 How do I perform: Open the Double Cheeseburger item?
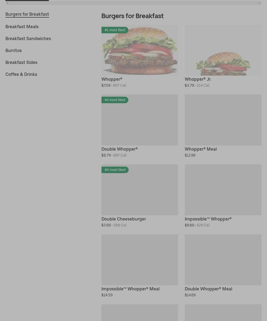pos(140,196)
